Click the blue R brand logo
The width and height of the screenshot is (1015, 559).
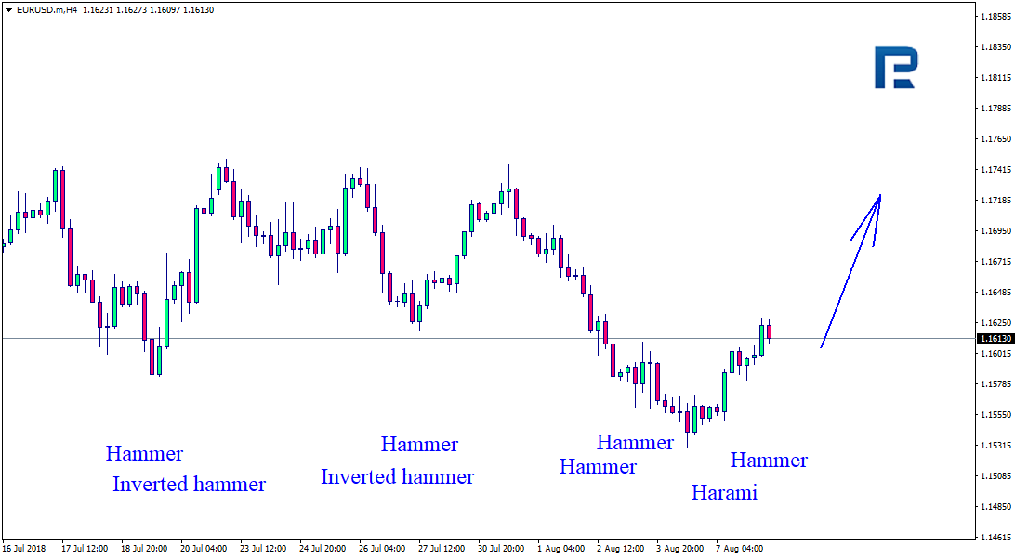tap(895, 68)
